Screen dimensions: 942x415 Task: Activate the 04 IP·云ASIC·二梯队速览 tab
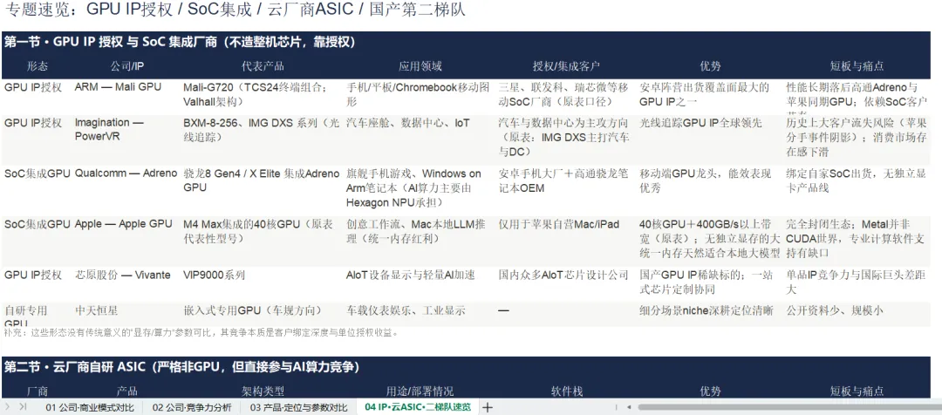tap(418, 407)
